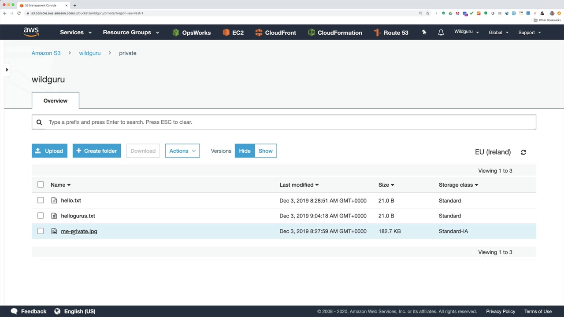Click the Upload button
Viewport: 564px width, 317px height.
click(49, 151)
